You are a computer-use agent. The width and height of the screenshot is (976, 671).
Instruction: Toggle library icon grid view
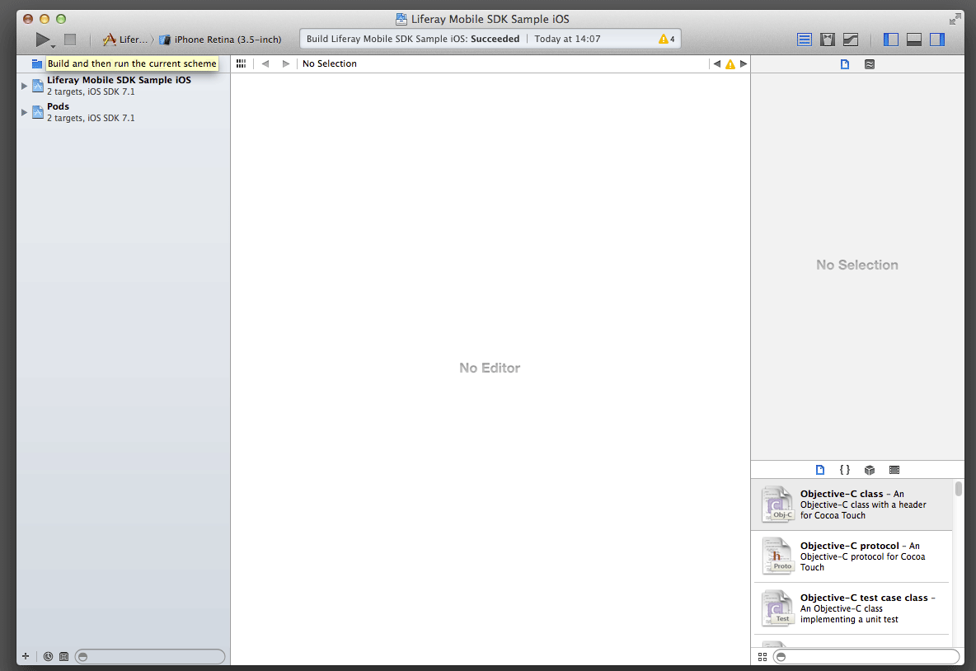click(x=762, y=657)
